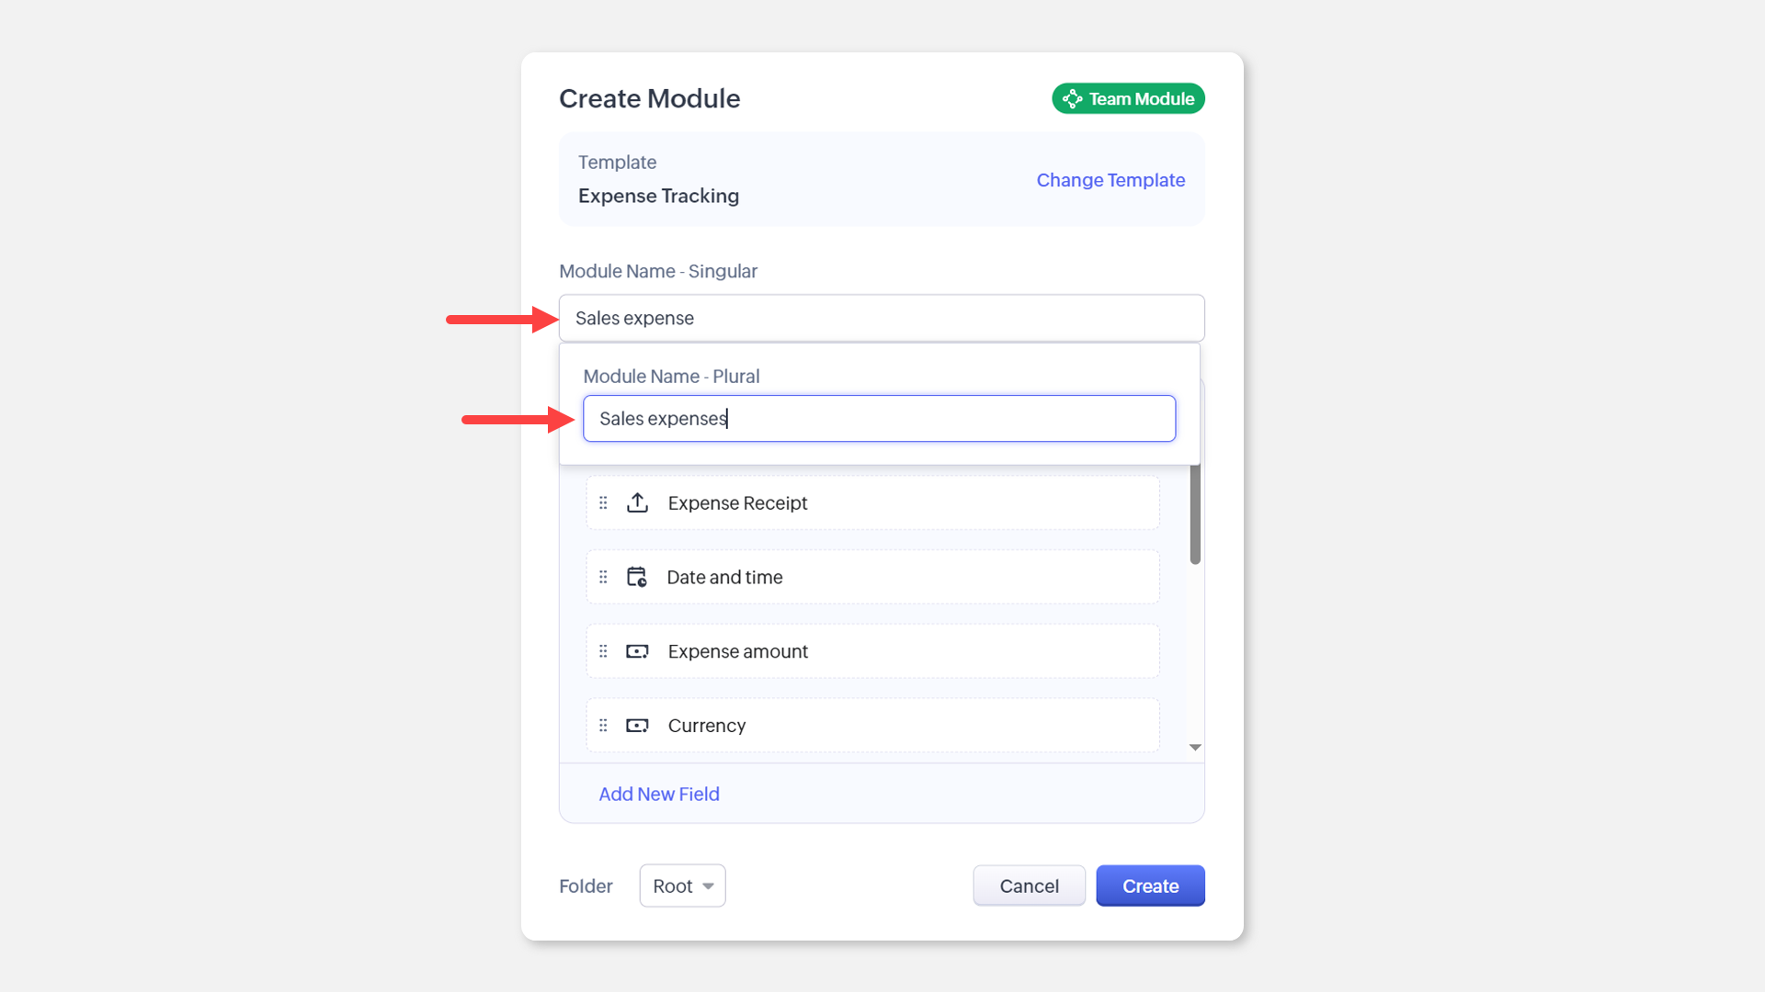Click the calendar icon for Date and time

tap(637, 577)
